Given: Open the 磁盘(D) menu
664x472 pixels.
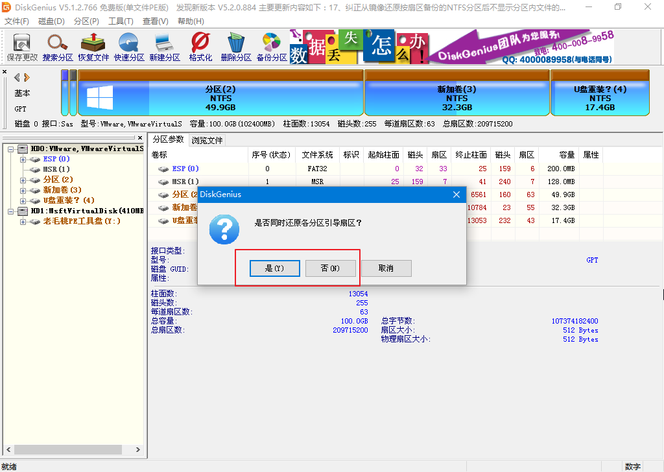Looking at the screenshot, I should [x=51, y=21].
